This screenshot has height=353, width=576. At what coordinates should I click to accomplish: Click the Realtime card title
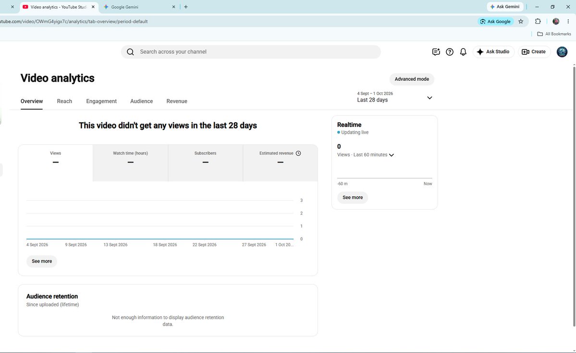[349, 125]
